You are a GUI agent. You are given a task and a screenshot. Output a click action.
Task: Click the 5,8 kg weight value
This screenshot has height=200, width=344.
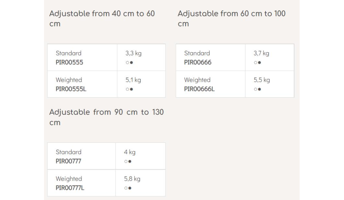tap(132, 179)
